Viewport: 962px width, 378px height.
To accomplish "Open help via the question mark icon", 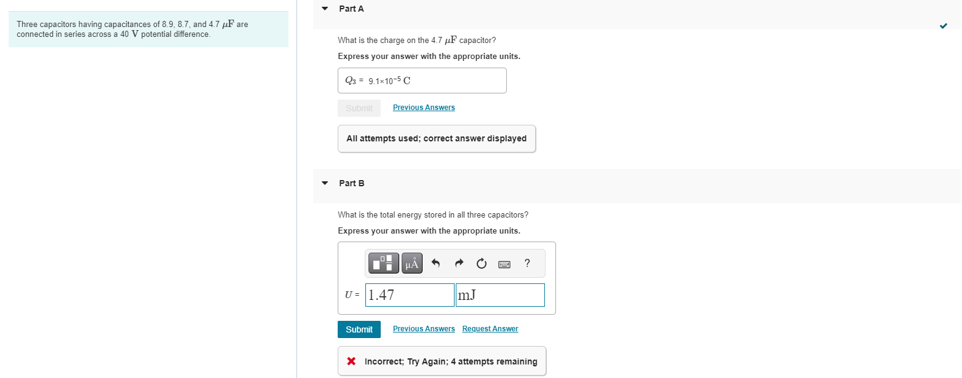I will [527, 263].
